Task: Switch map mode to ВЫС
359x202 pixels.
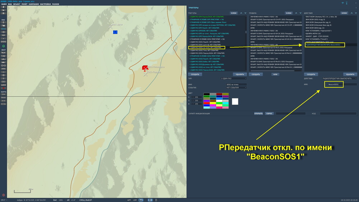Action: point(141,200)
